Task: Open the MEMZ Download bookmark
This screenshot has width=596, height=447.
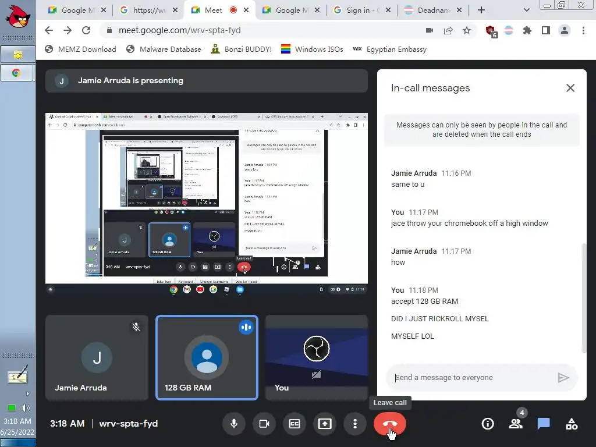Action: coord(80,49)
